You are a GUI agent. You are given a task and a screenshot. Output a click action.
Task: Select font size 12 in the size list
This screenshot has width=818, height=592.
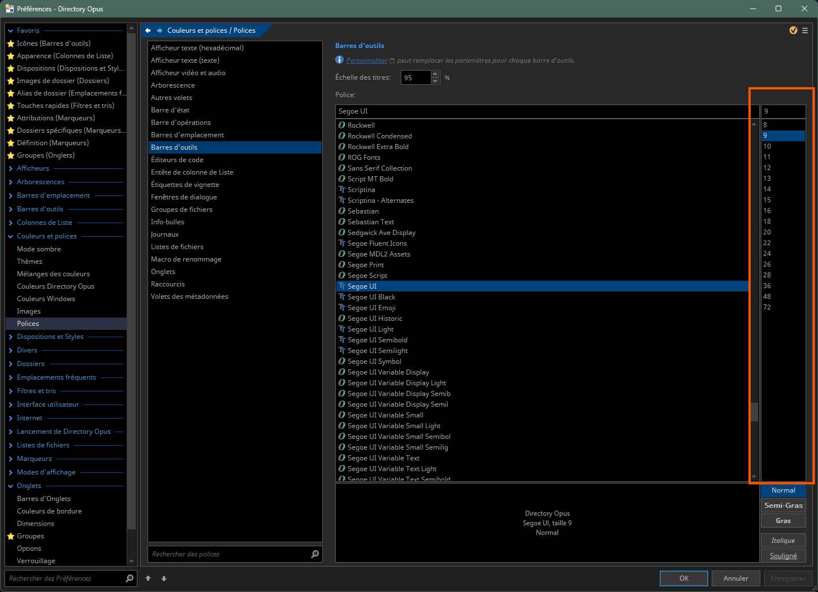[x=783, y=168]
